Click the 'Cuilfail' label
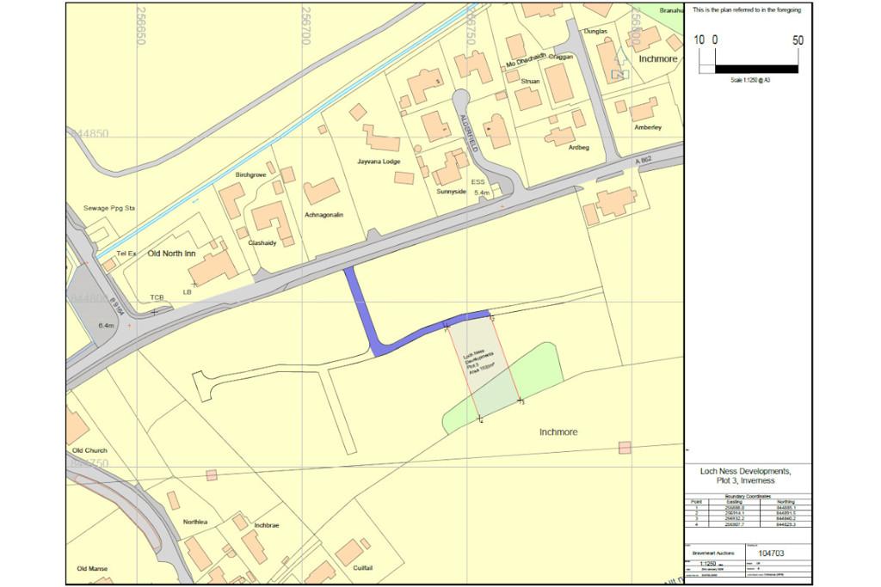The height and width of the screenshot is (587, 881). click(363, 568)
